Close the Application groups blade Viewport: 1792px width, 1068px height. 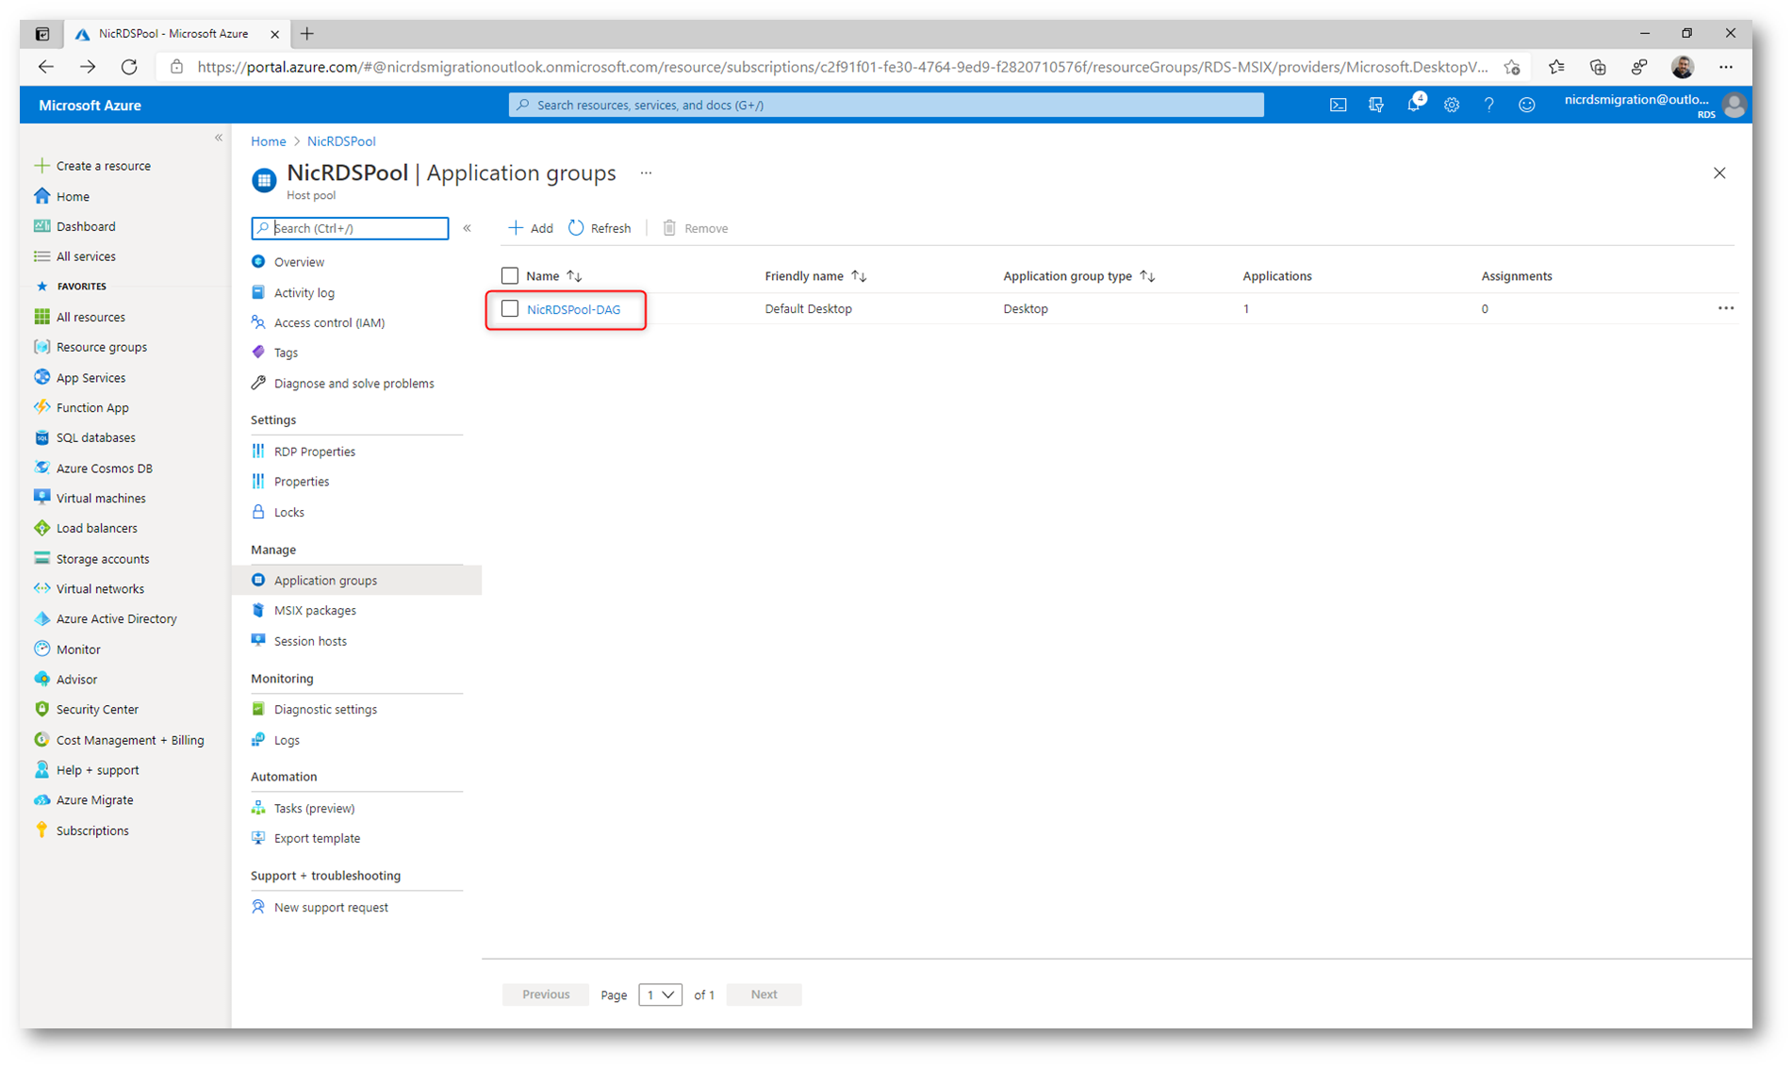[1719, 173]
